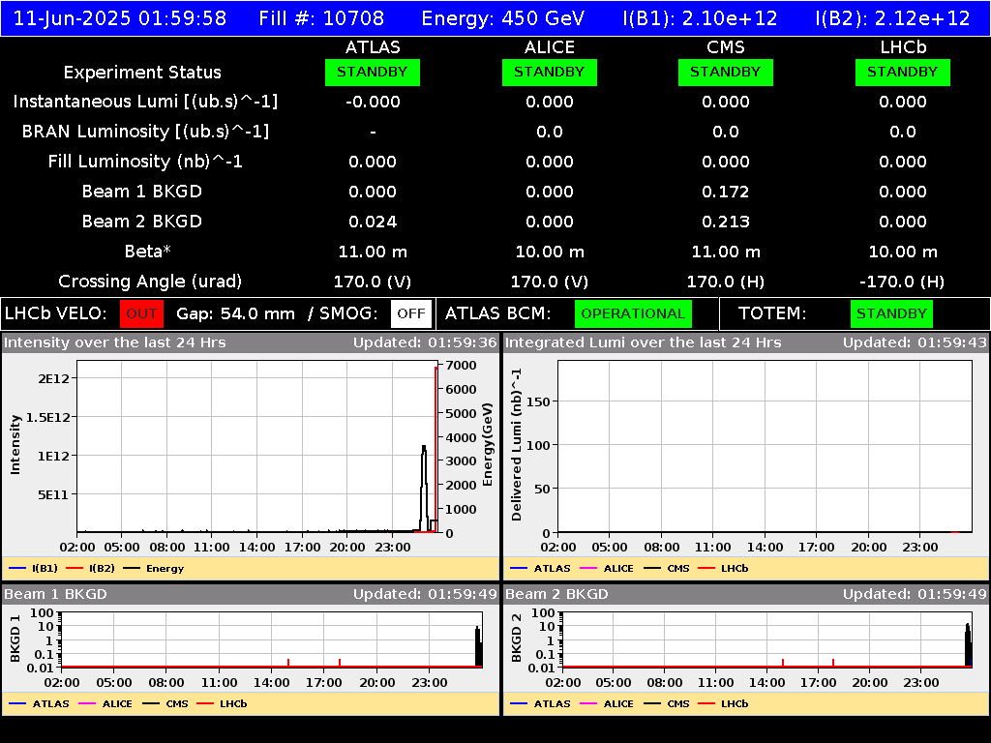This screenshot has height=743, width=991.
Task: Select CMS crossing angle 170.0 (H)
Action: coord(726,282)
